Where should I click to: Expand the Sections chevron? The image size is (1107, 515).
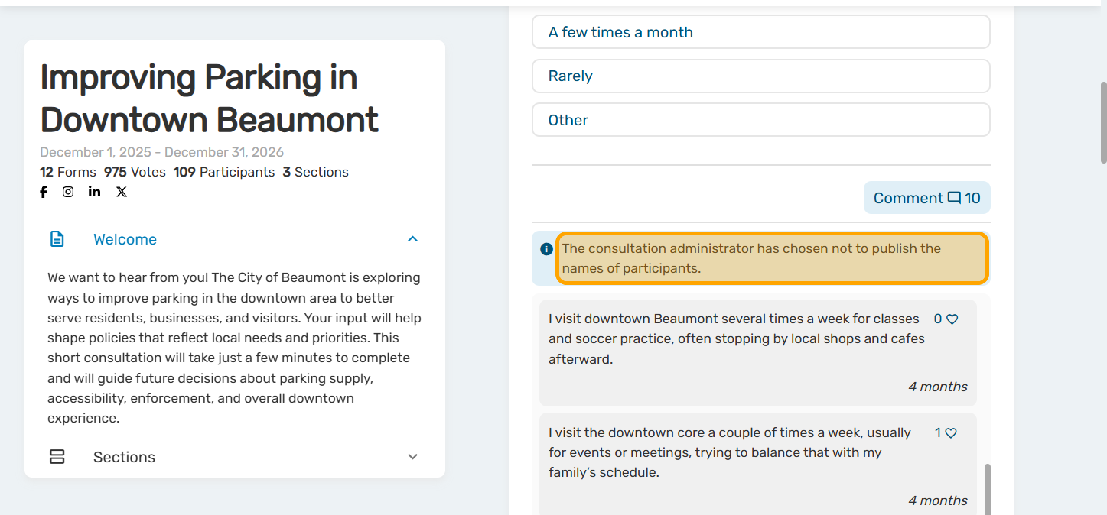coord(413,457)
